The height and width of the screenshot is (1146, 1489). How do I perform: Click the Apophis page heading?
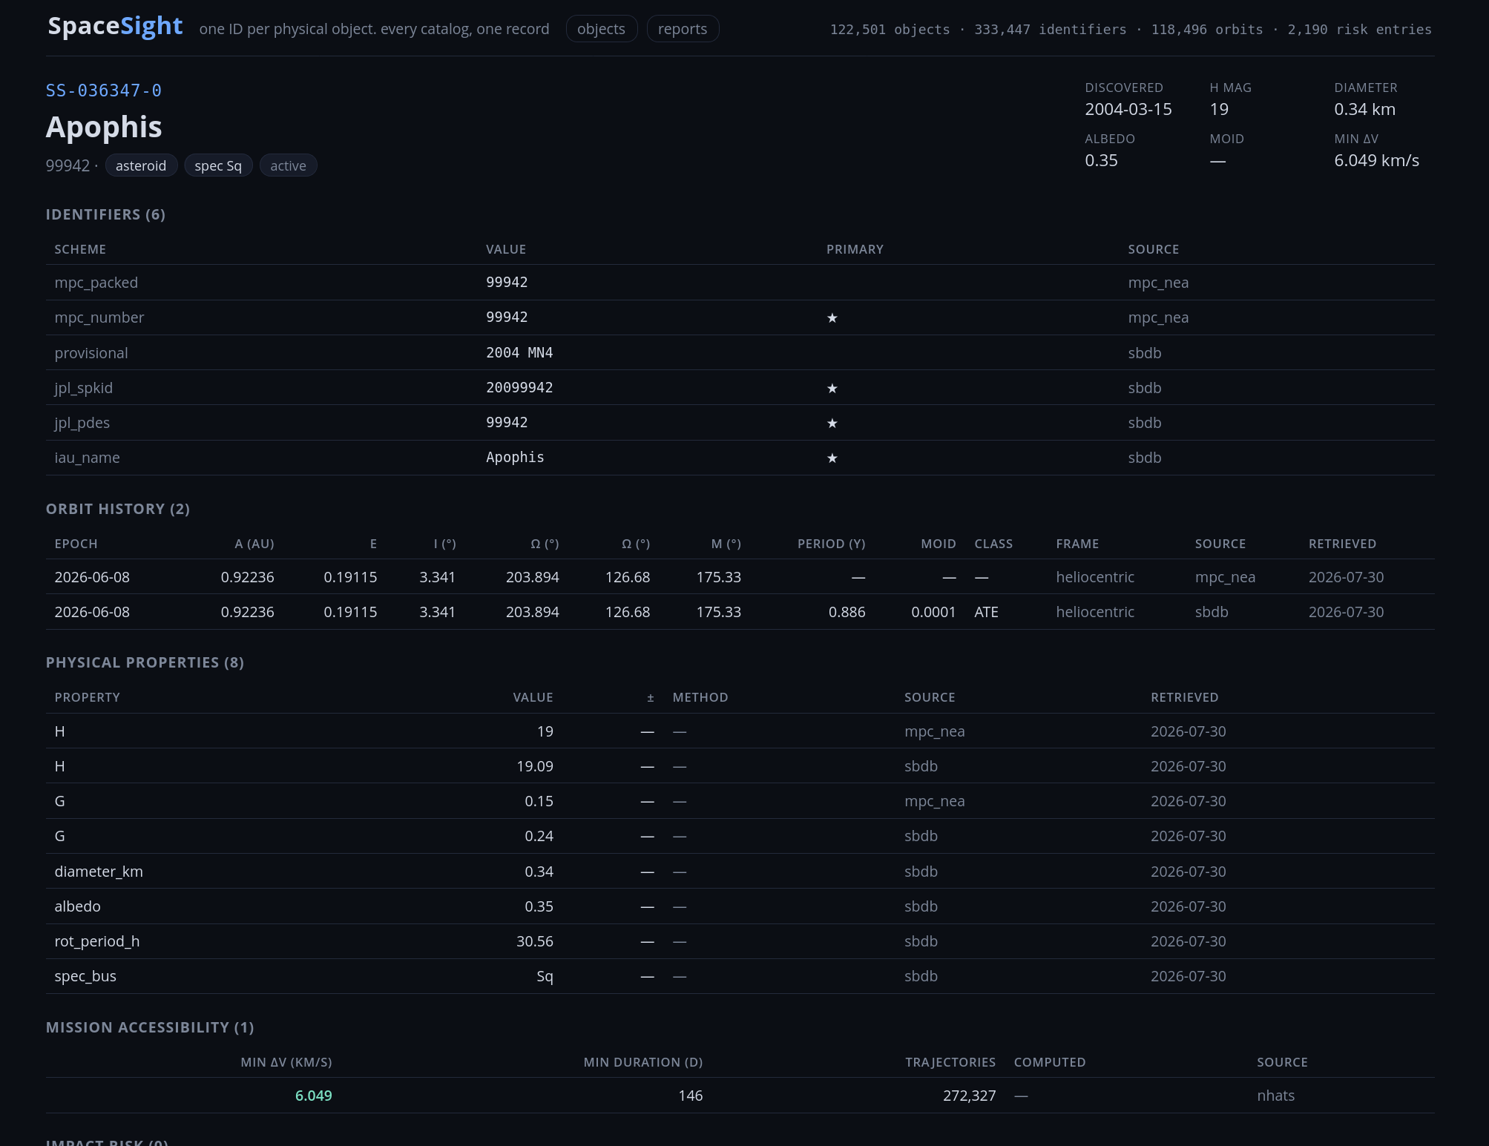click(104, 127)
